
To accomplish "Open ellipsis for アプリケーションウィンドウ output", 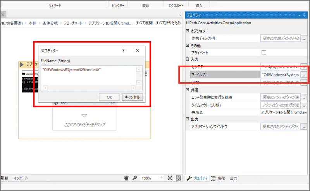I will [x=304, y=127].
